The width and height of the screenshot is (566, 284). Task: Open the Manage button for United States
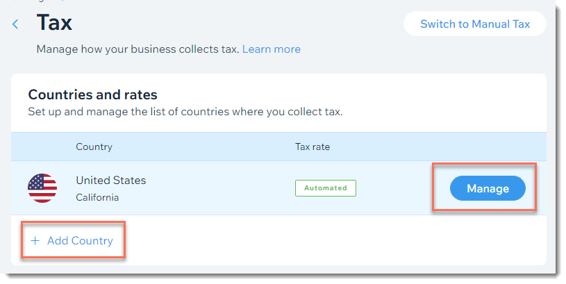click(x=488, y=188)
